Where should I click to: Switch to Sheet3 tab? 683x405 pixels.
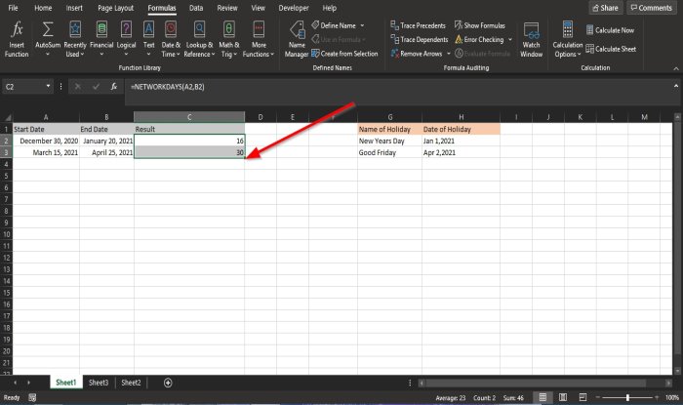tap(98, 384)
